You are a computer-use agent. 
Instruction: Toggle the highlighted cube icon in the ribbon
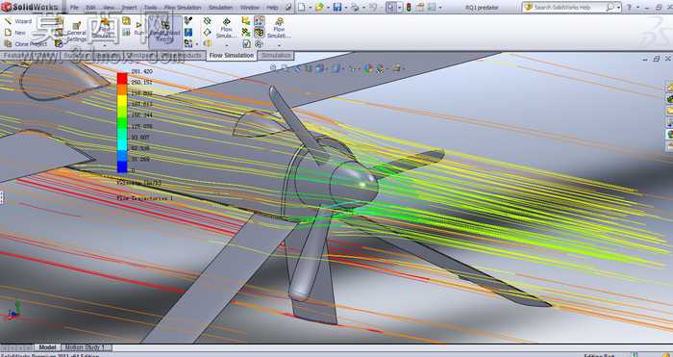(259, 32)
